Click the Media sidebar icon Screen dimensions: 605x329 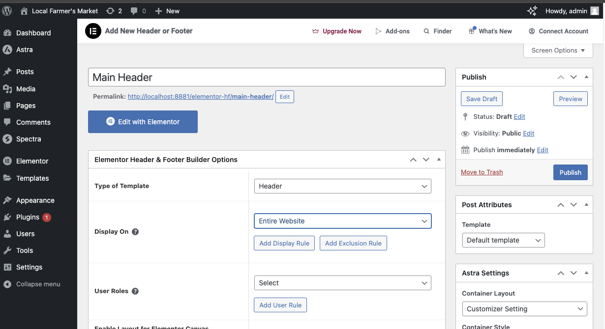pyautogui.click(x=7, y=89)
